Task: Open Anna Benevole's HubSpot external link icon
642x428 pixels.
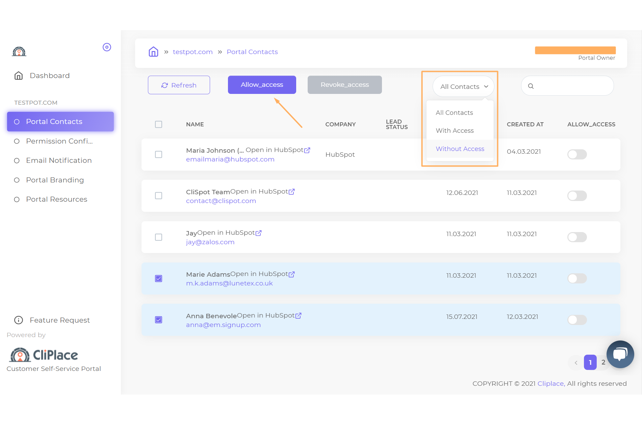Action: [x=298, y=316]
